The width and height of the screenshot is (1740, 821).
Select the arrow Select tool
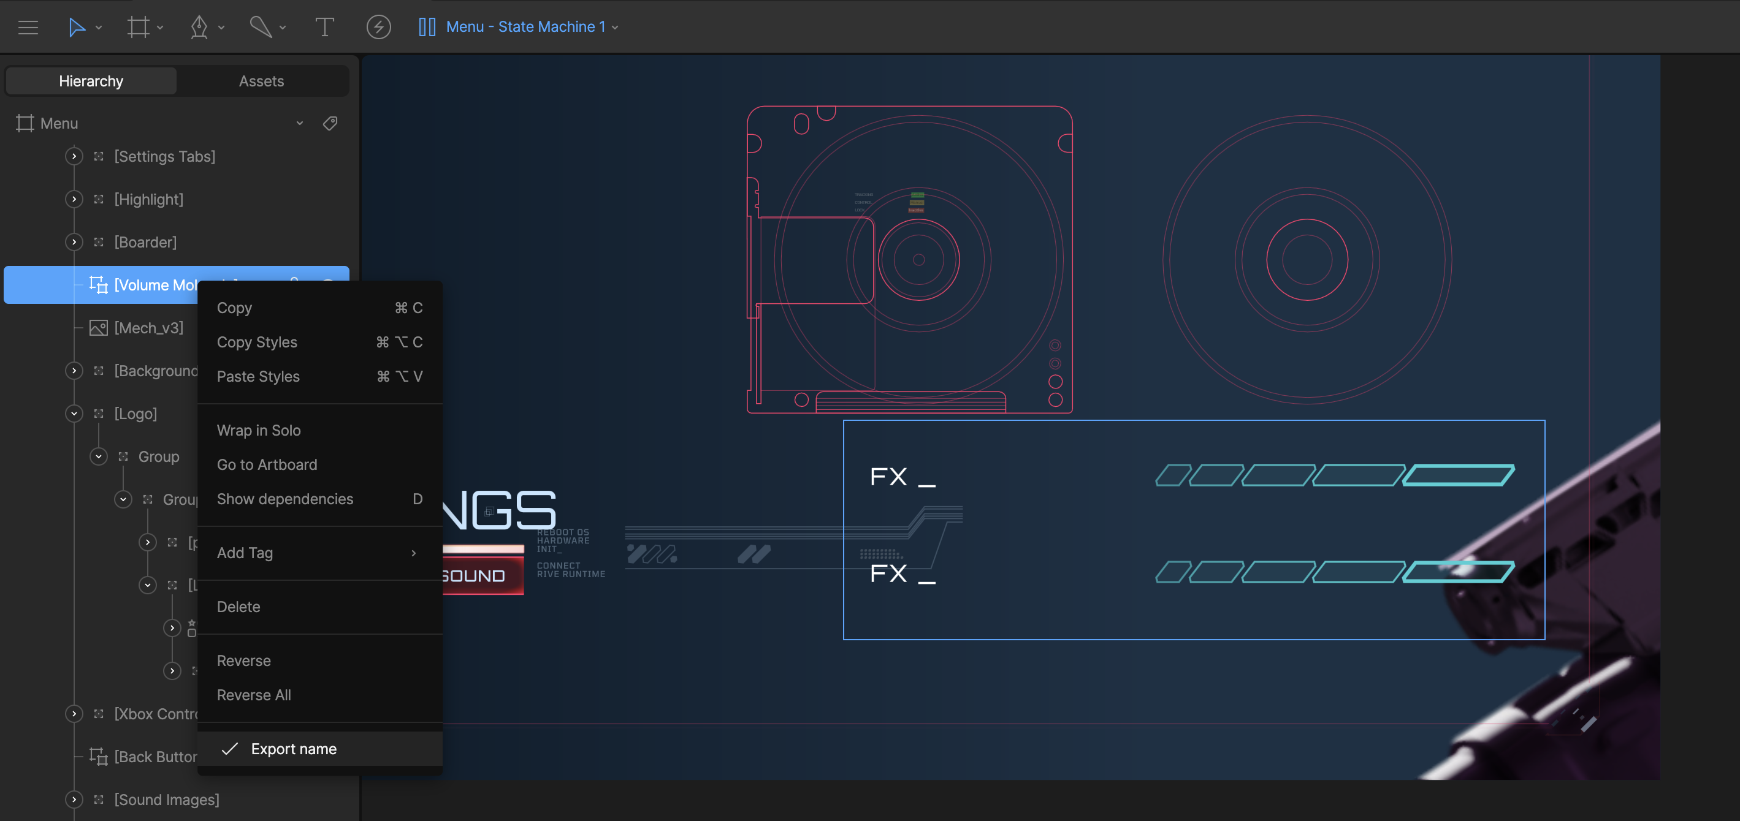[76, 27]
